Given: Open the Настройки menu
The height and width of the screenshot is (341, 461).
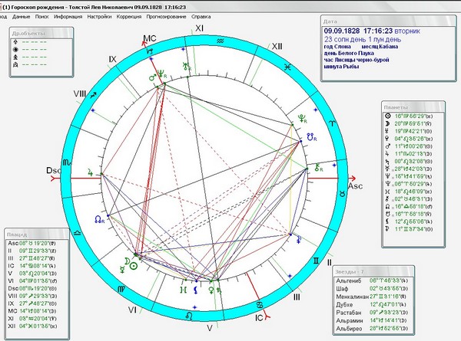Looking at the screenshot, I should pyautogui.click(x=99, y=17).
